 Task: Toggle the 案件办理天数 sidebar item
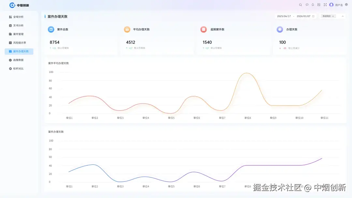[x=20, y=51]
